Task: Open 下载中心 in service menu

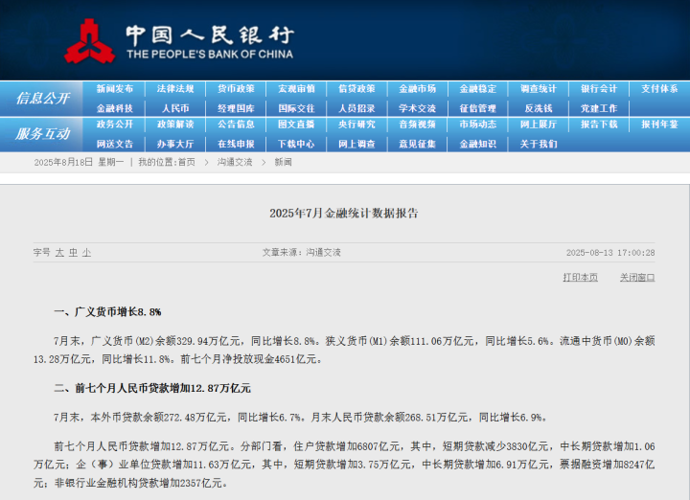Action: [296, 144]
